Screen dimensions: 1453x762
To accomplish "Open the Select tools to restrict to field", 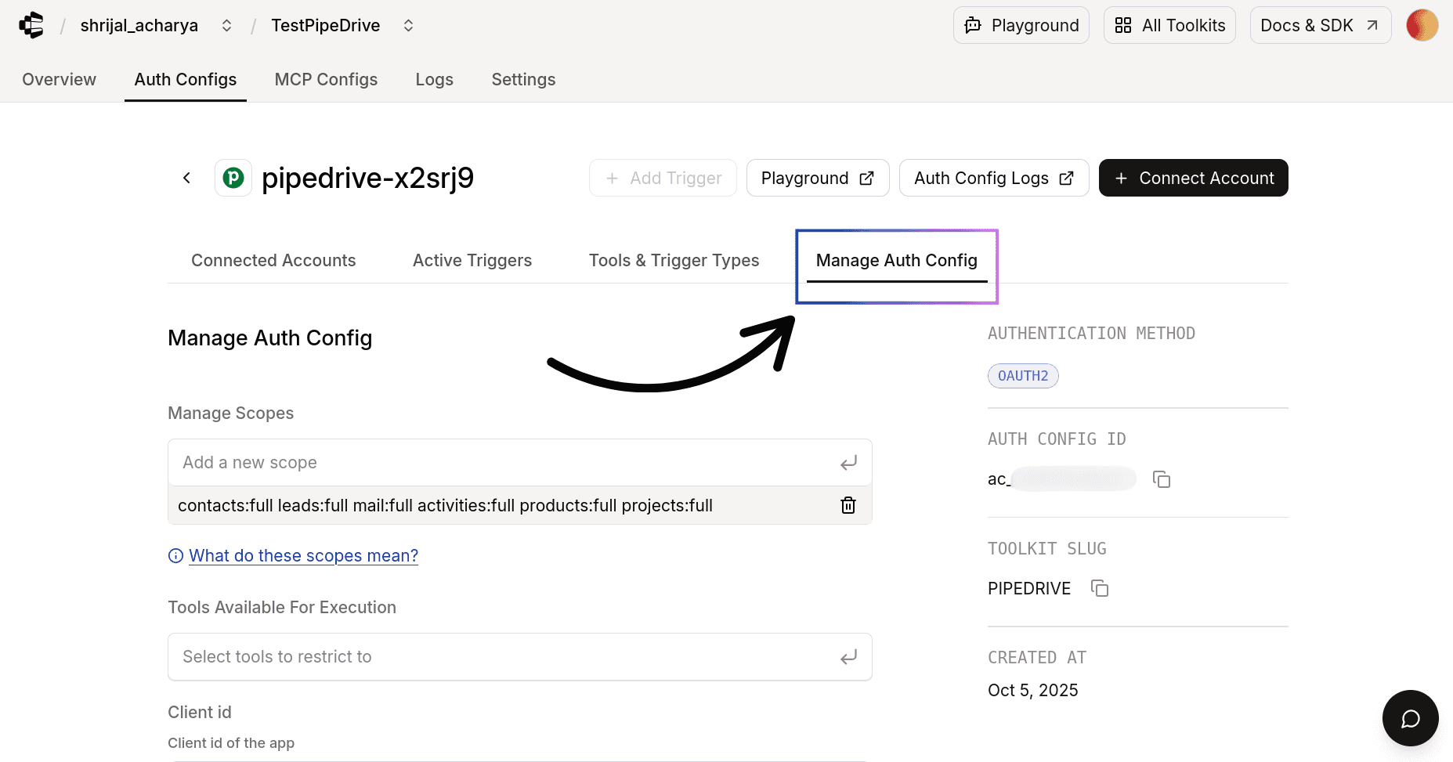I will point(520,657).
